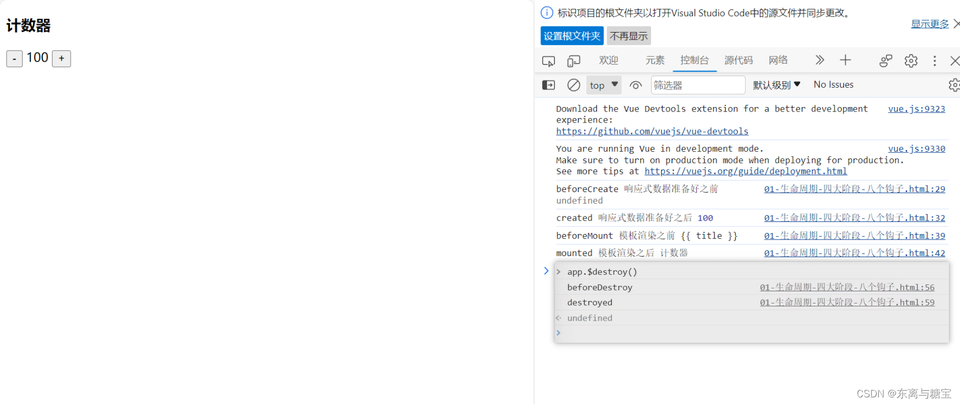Viewport: 960px width, 404px height.
Task: Open the vue.js:9323 source link
Action: [916, 109]
